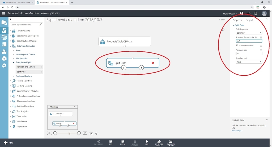Toggle the Randomized split checkbox
Screen dimensions: 272x147
(237, 45)
